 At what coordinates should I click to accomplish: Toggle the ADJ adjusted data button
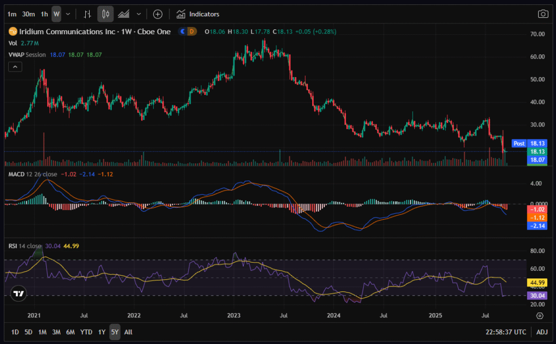point(542,332)
